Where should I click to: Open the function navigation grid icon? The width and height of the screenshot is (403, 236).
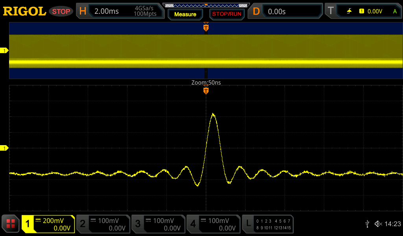[11, 224]
